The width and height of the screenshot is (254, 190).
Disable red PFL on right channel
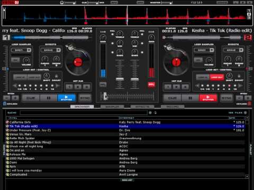tap(151, 85)
